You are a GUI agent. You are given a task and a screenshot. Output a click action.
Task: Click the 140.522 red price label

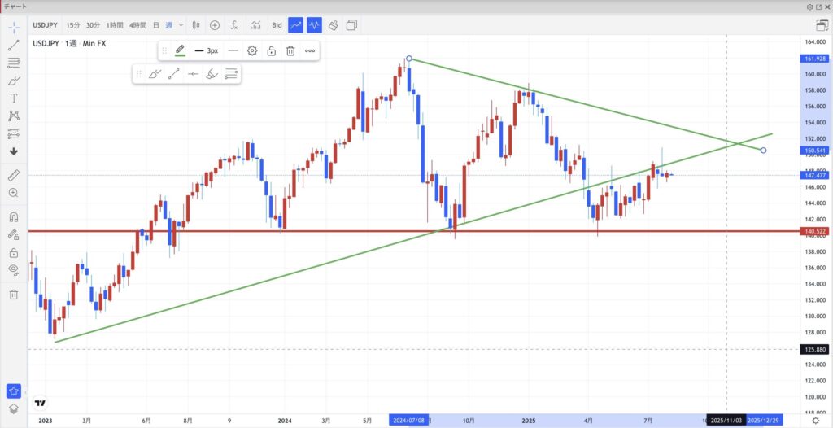[x=815, y=231]
